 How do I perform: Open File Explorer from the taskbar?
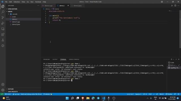pos(88,98)
